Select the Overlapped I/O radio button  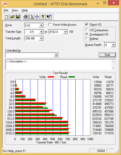tap(87, 34)
